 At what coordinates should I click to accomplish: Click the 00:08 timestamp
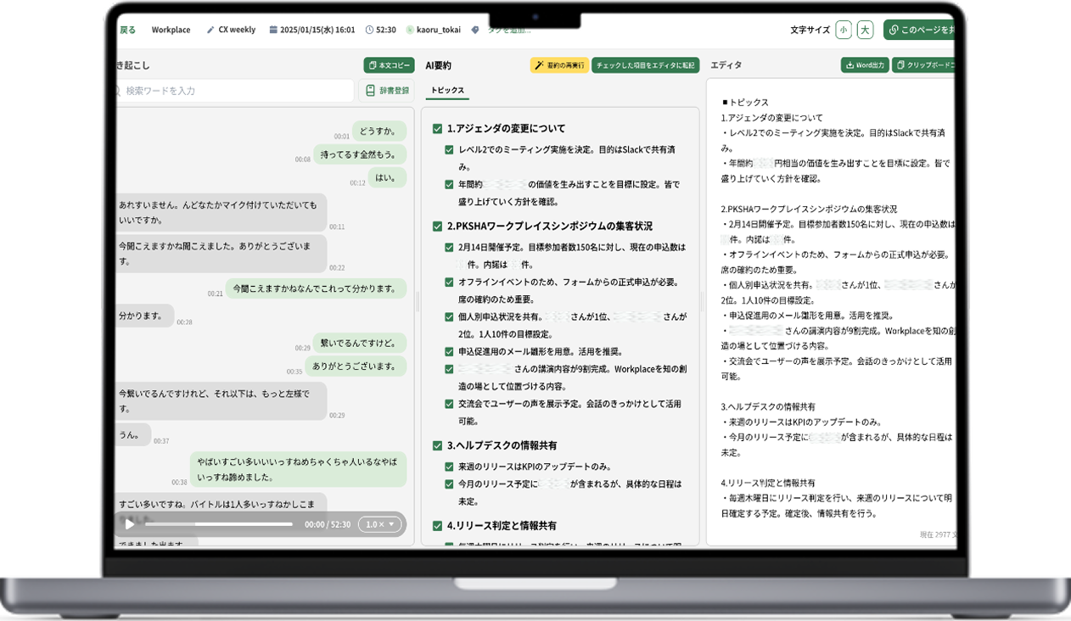[303, 159]
